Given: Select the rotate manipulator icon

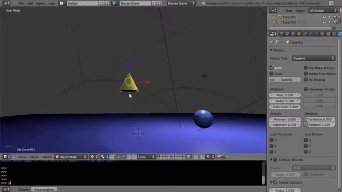Looking at the screenshot, I should coord(129,157).
